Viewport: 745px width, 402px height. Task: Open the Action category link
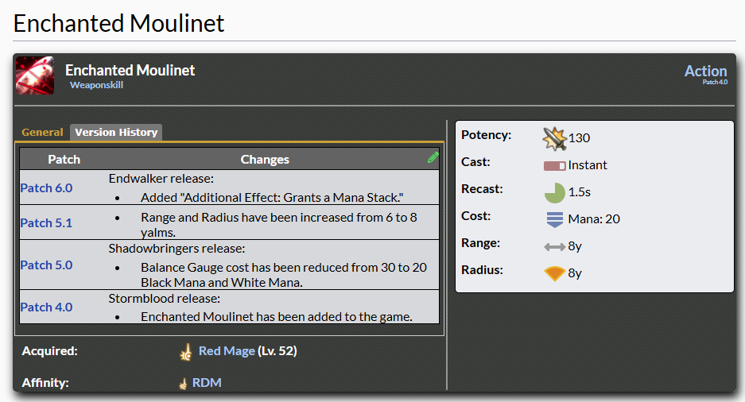705,71
